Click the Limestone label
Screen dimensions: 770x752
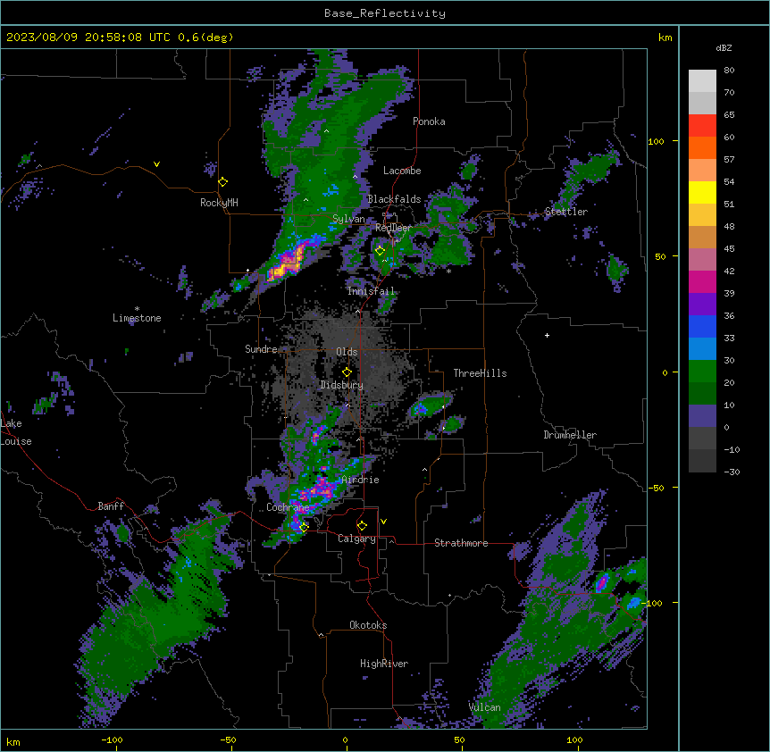pos(137,318)
